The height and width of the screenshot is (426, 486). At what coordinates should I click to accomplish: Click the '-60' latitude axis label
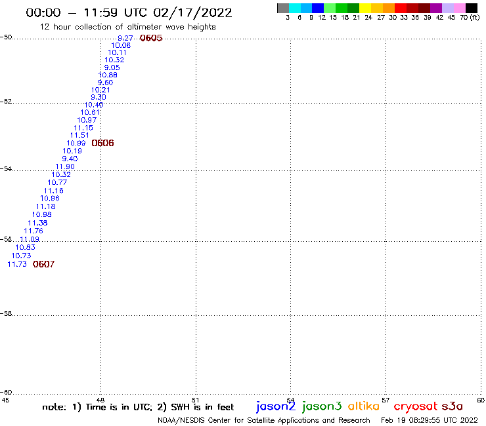pos(6,393)
